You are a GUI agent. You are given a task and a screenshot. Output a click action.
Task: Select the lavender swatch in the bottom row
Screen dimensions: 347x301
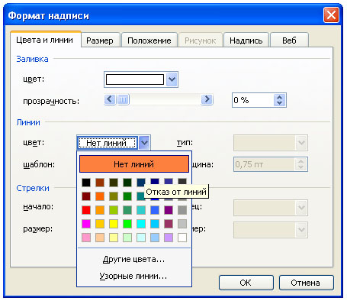pyautogui.click(x=169, y=238)
